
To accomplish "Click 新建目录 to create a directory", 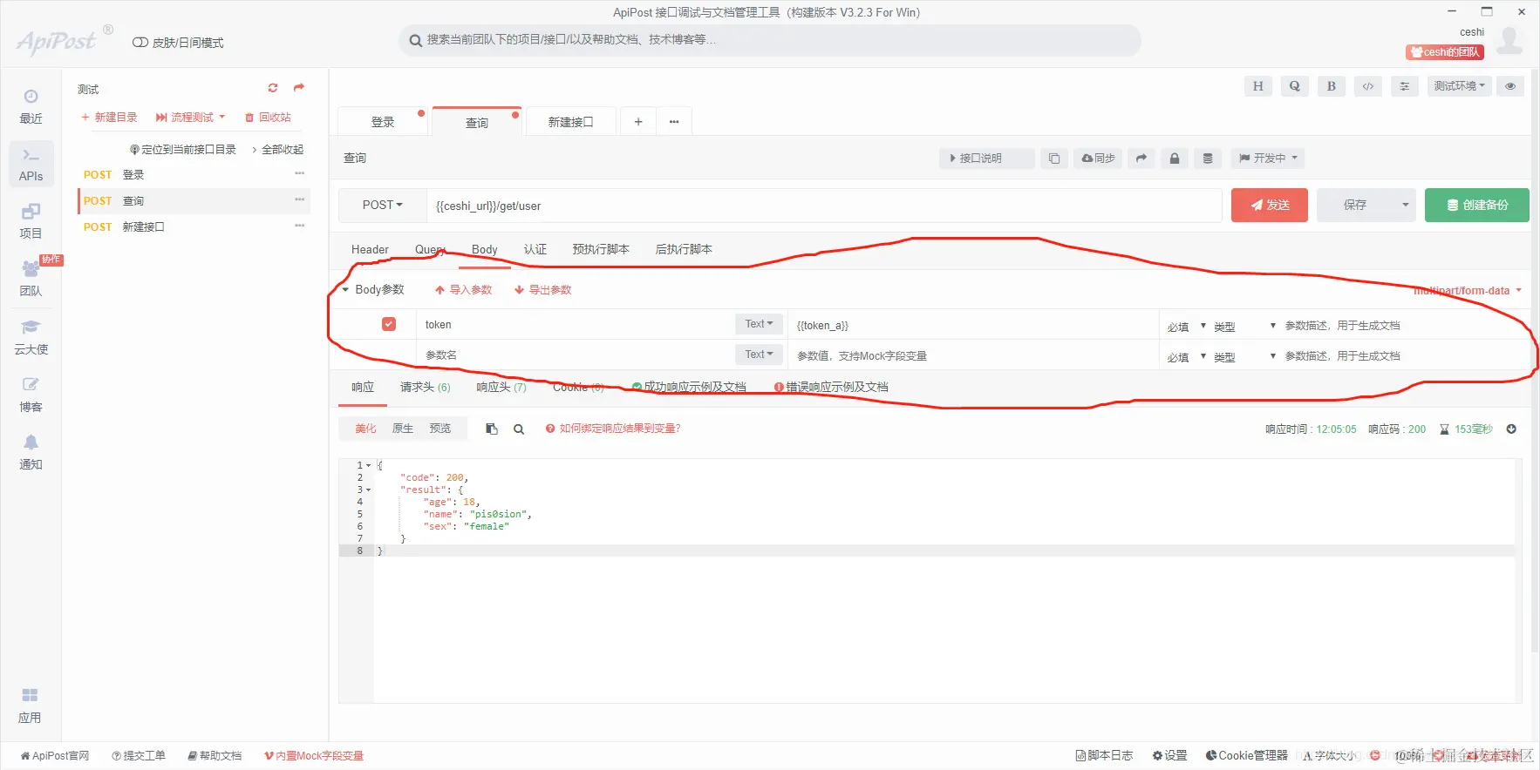I will click(109, 118).
